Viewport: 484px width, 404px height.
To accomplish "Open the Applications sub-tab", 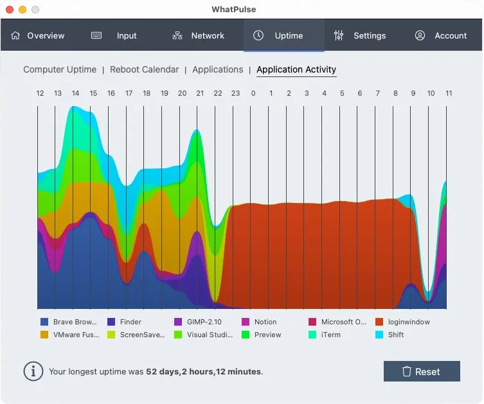I will tap(218, 69).
